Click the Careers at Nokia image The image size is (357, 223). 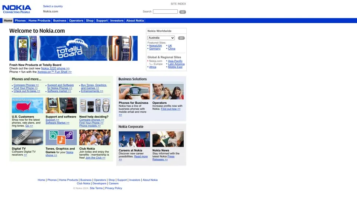click(134, 139)
